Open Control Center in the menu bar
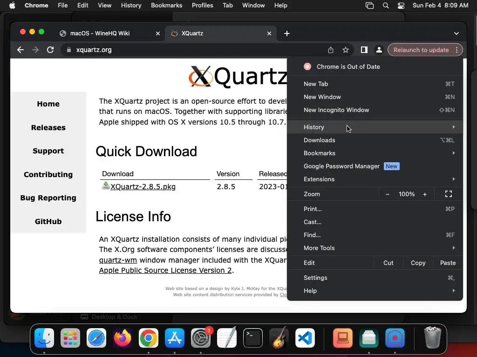477x357 pixels. click(x=401, y=6)
